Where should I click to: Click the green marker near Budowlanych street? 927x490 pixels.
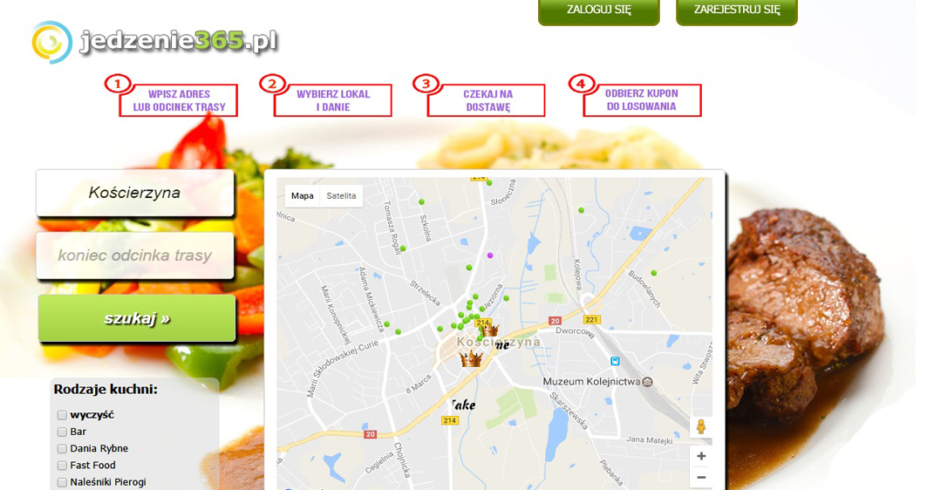(x=654, y=273)
